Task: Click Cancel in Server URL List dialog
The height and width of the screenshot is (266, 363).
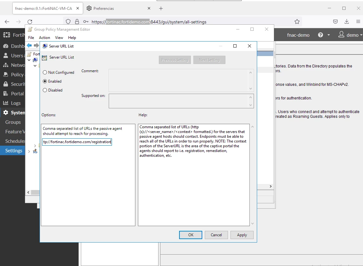Action: pyautogui.click(x=216, y=235)
